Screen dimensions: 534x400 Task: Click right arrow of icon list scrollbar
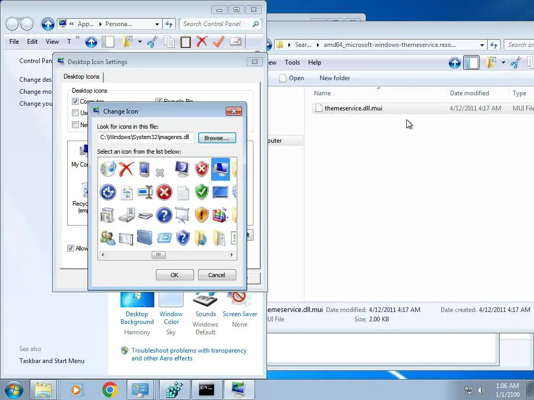[x=232, y=255]
